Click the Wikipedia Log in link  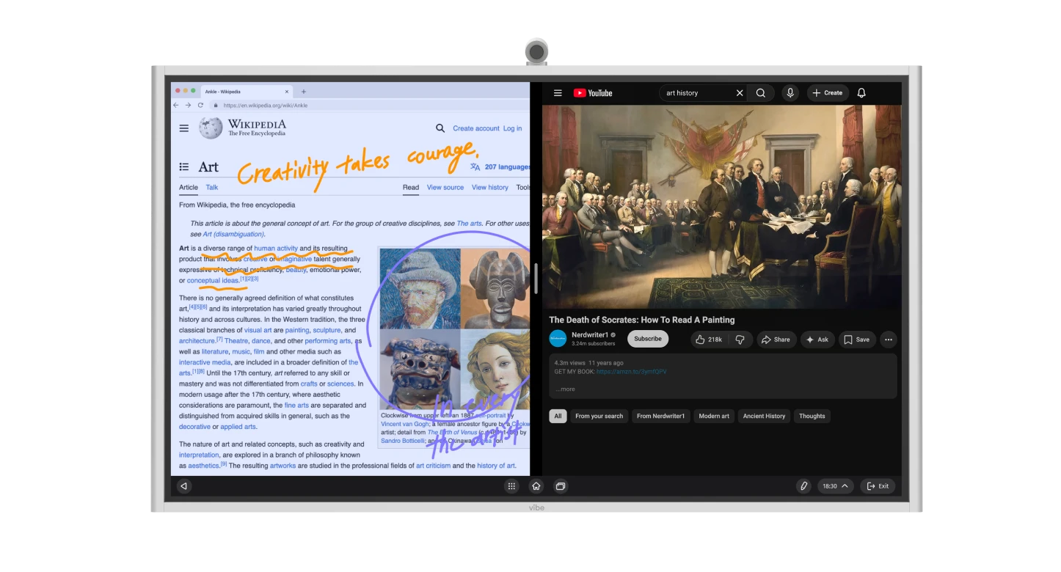(513, 128)
